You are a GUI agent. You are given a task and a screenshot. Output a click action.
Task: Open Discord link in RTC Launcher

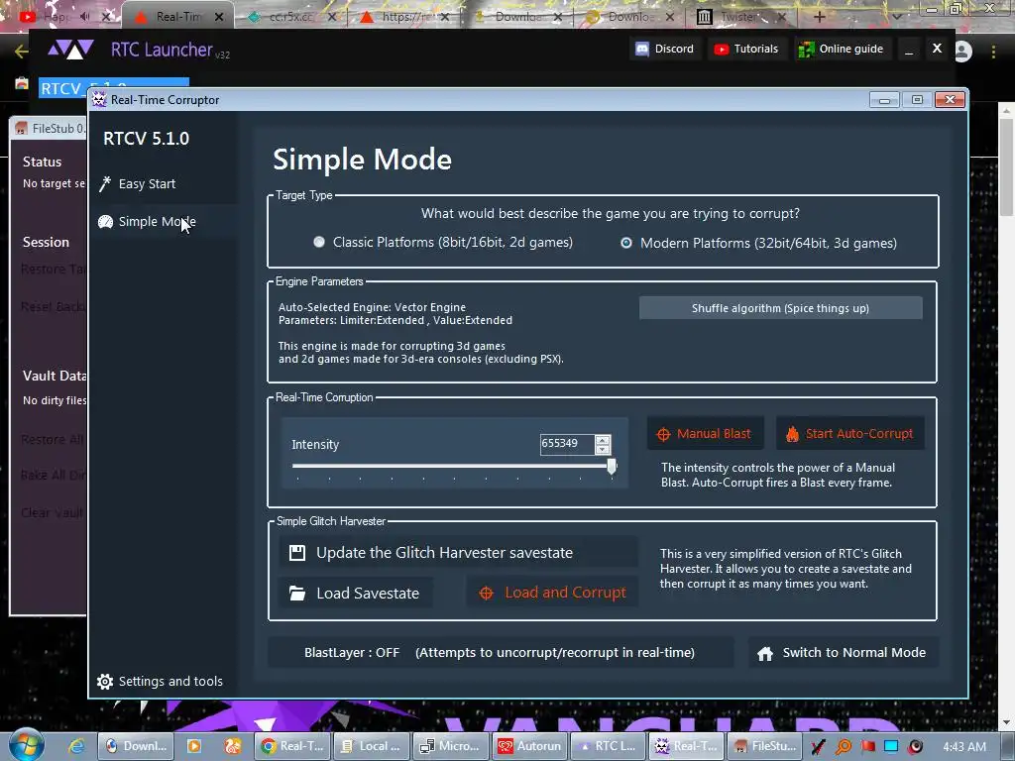pos(665,49)
